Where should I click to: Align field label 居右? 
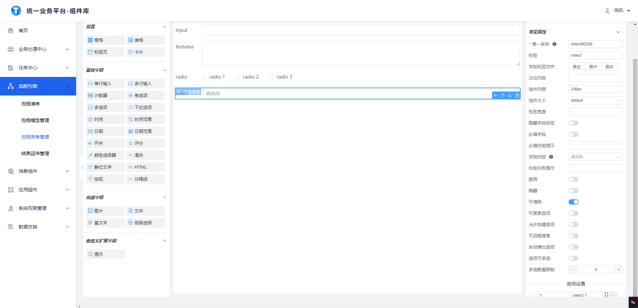click(609, 67)
